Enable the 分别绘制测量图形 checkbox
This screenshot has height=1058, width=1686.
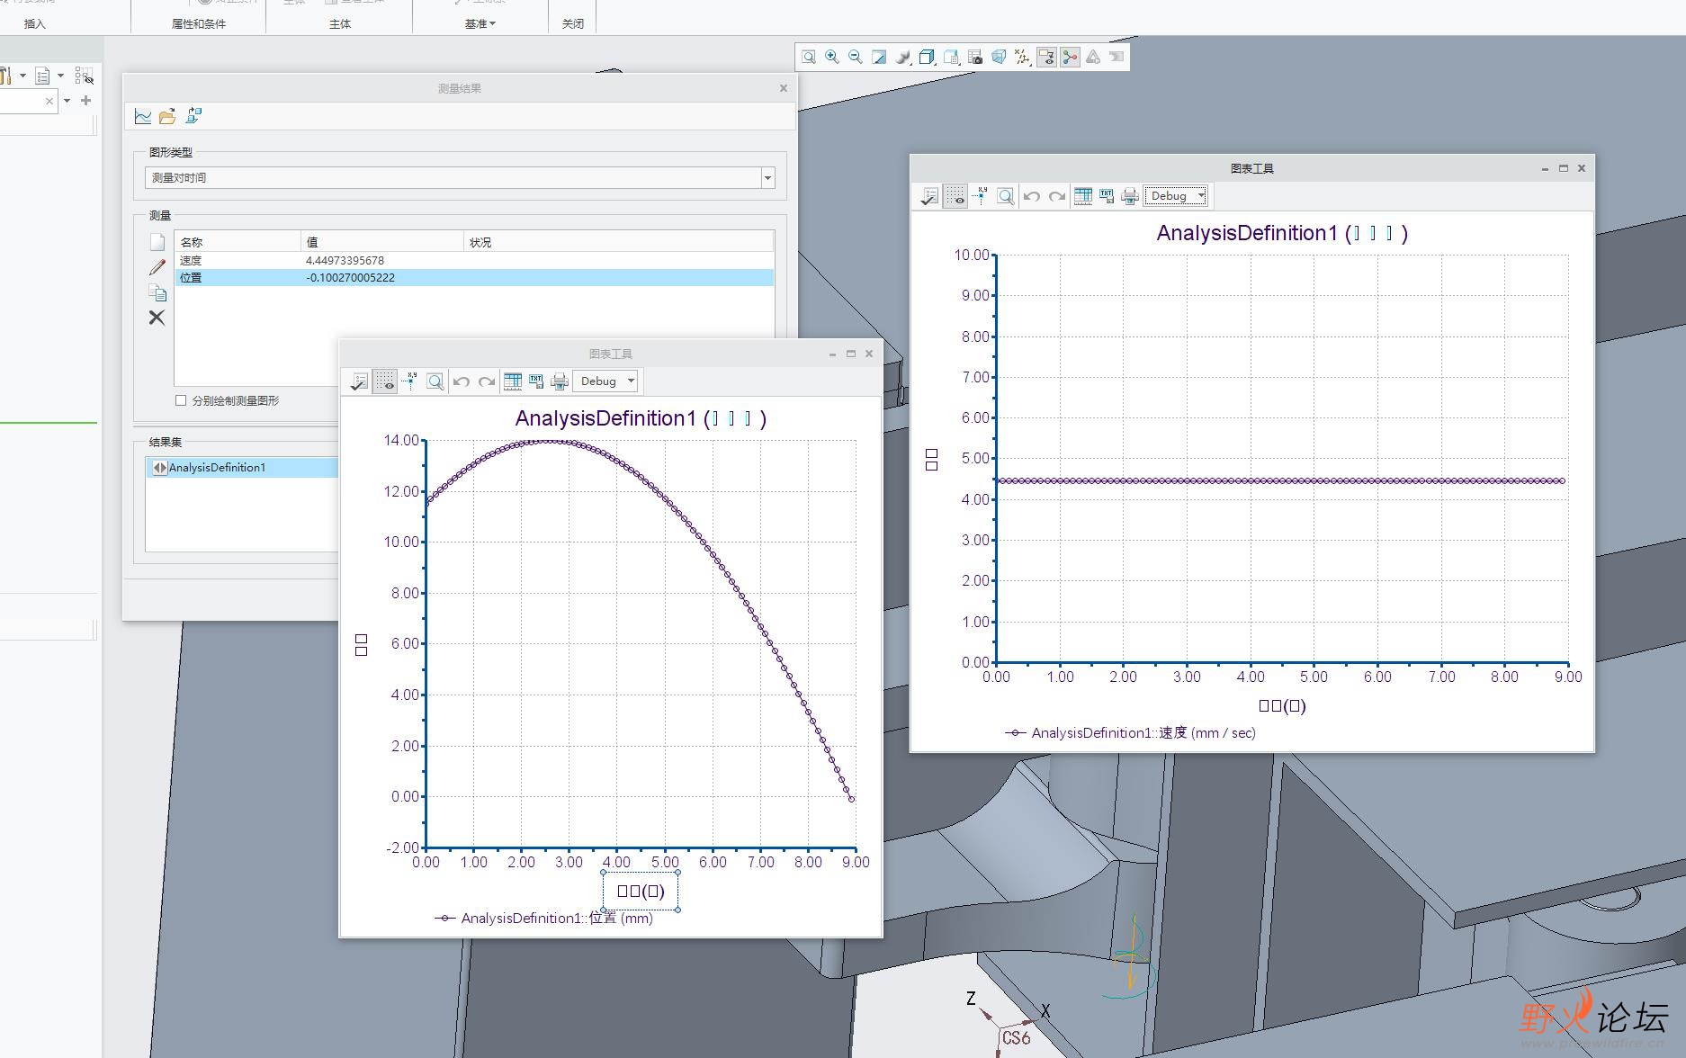click(x=181, y=400)
